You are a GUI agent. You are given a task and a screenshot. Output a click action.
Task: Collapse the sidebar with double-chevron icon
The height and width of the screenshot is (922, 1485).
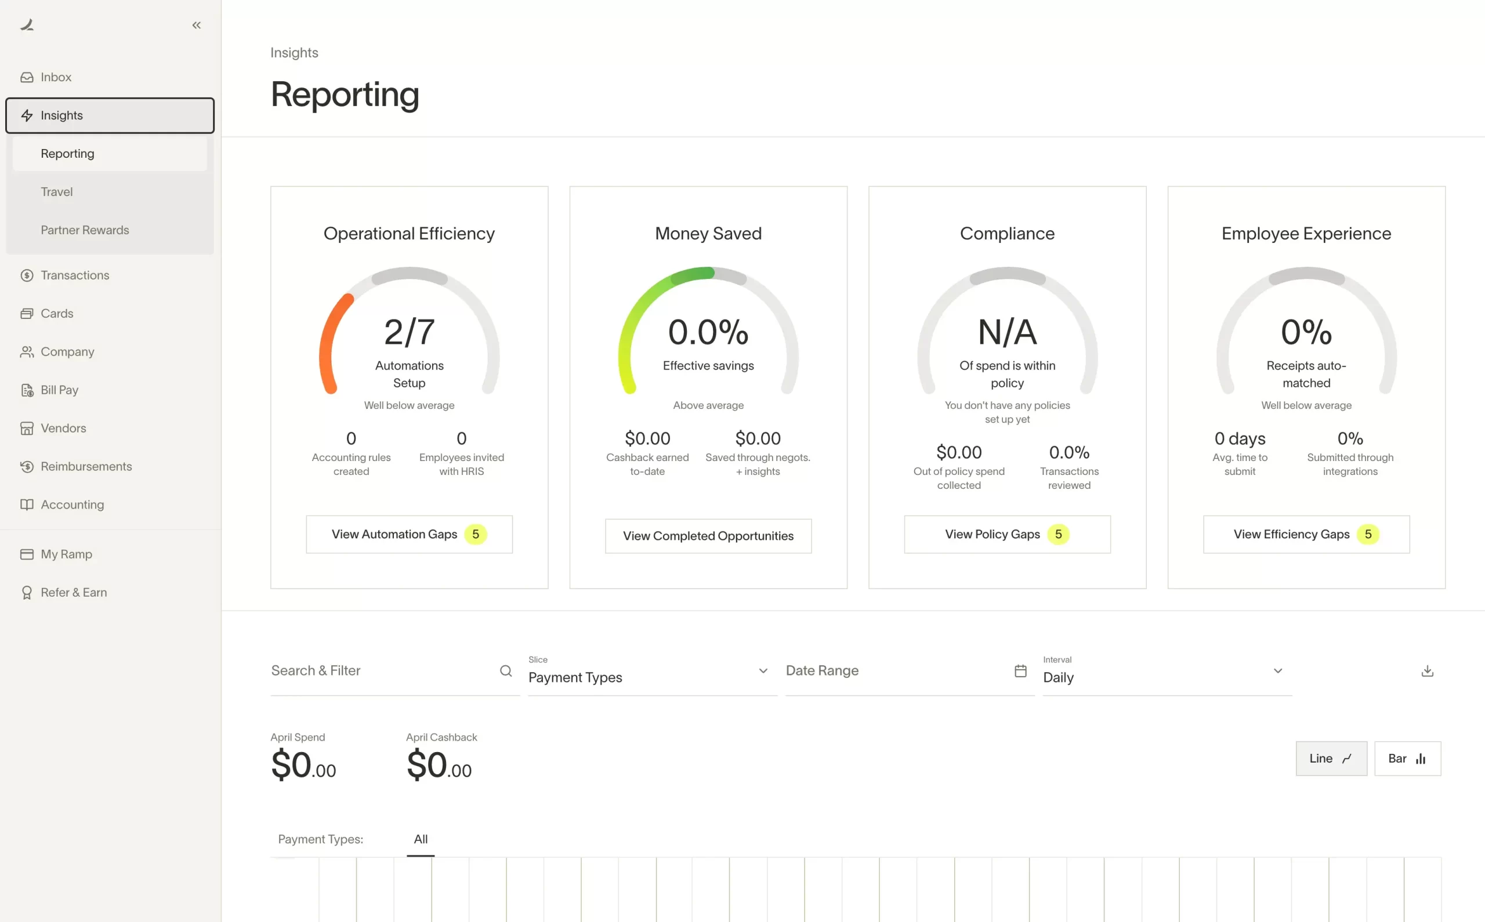[x=197, y=25]
